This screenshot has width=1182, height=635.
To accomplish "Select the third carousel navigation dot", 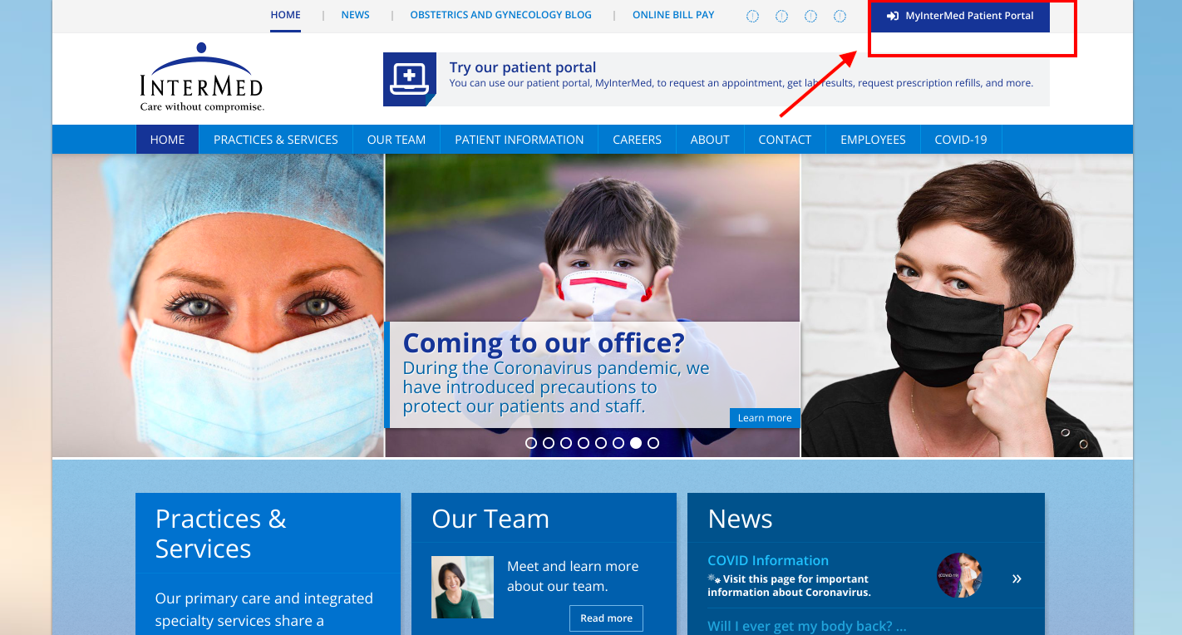I will pos(566,443).
